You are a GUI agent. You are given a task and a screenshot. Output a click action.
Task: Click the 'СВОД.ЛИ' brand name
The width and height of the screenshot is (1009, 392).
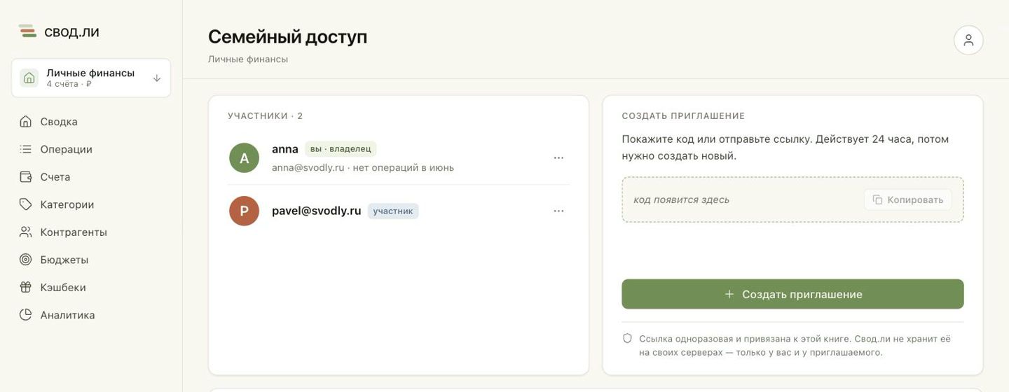coord(71,33)
